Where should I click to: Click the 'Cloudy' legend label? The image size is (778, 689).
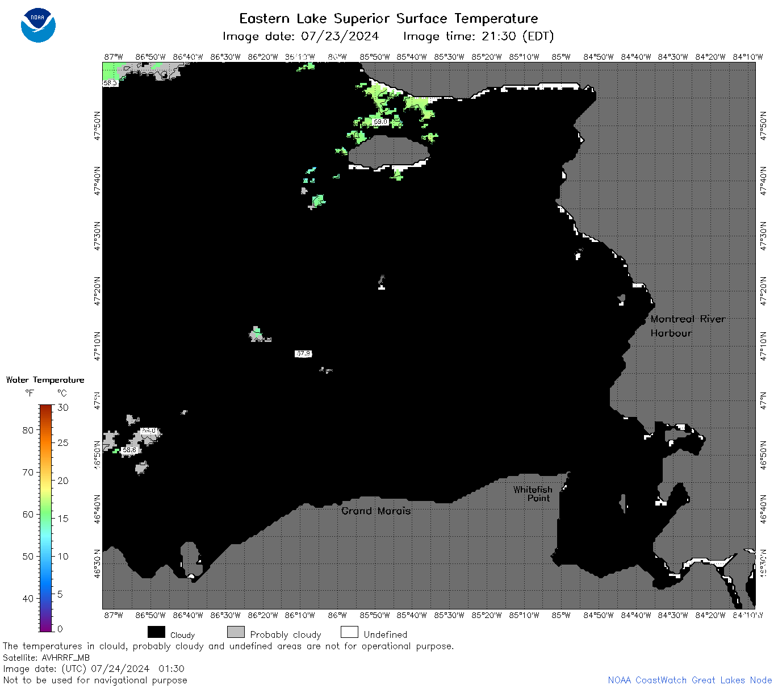pos(182,635)
